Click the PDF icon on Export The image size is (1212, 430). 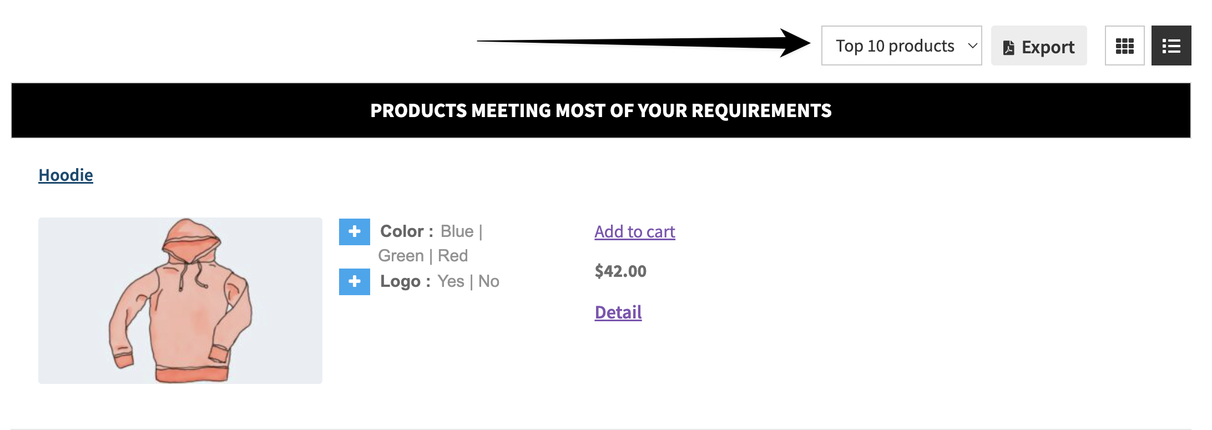1008,48
